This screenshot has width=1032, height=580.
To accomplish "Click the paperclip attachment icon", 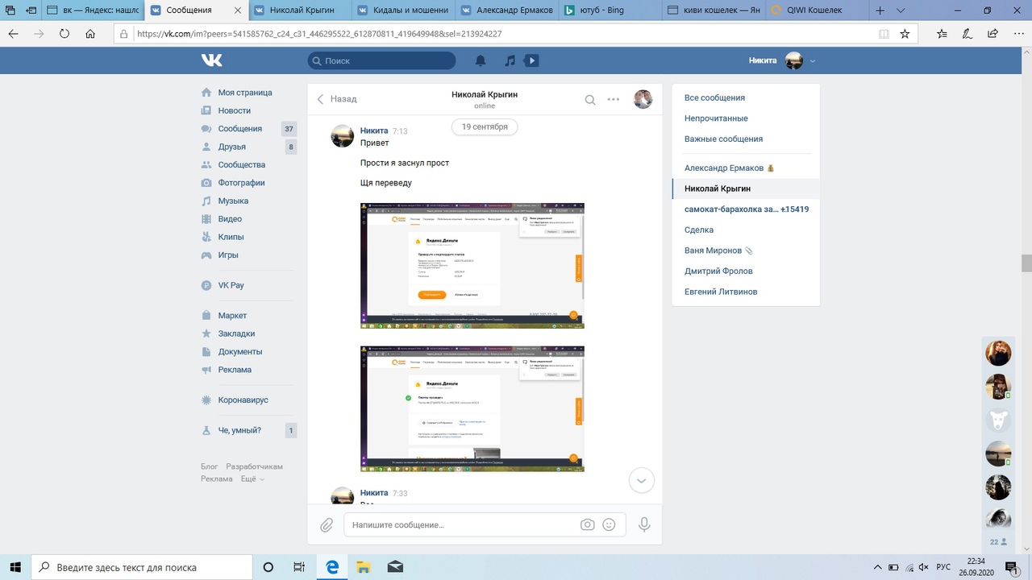I will [327, 524].
